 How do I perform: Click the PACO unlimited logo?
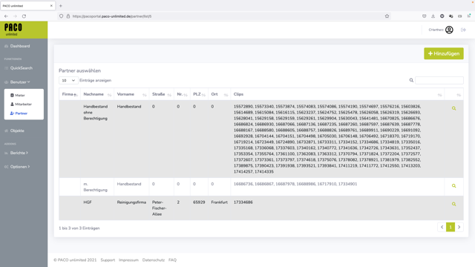point(13,30)
